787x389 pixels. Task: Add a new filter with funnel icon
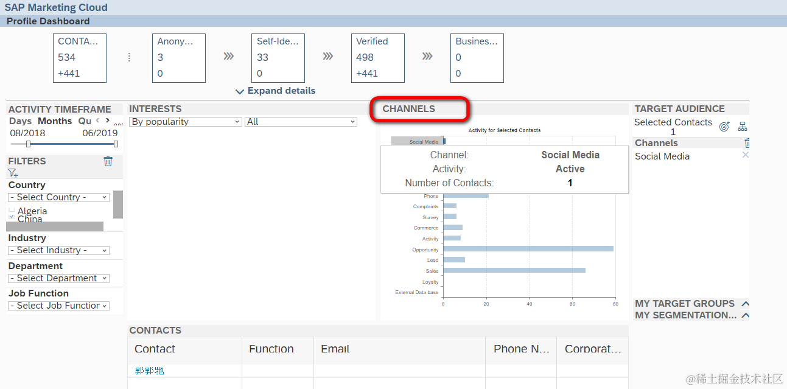[13, 173]
